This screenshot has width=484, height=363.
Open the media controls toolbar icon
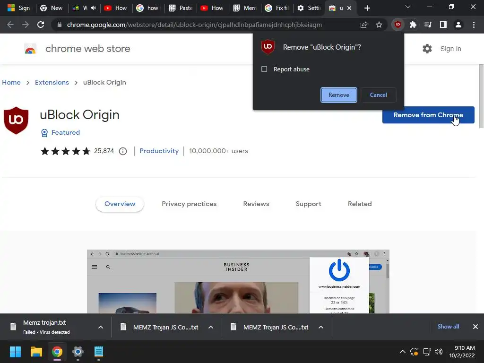(428, 25)
